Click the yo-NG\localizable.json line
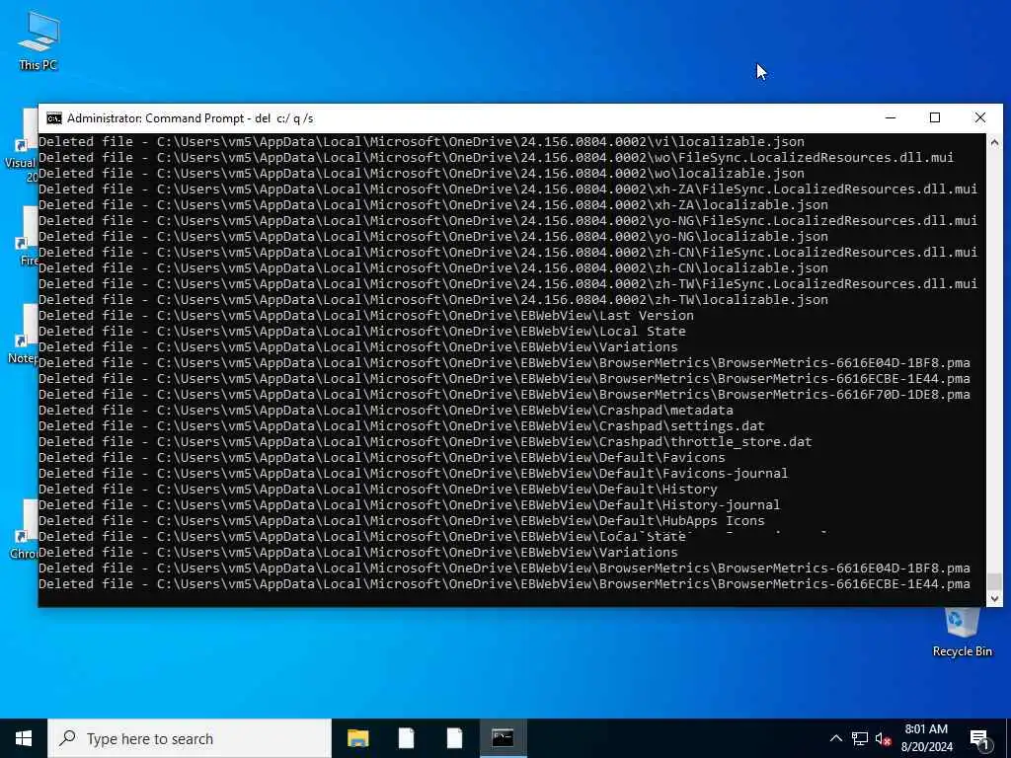The image size is (1011, 758). coord(433,237)
